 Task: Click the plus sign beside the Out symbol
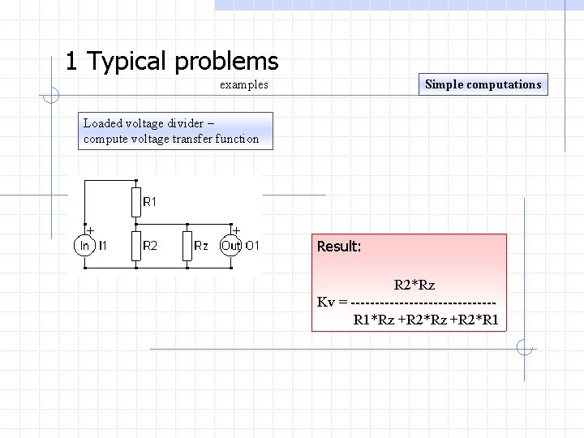[x=236, y=230]
